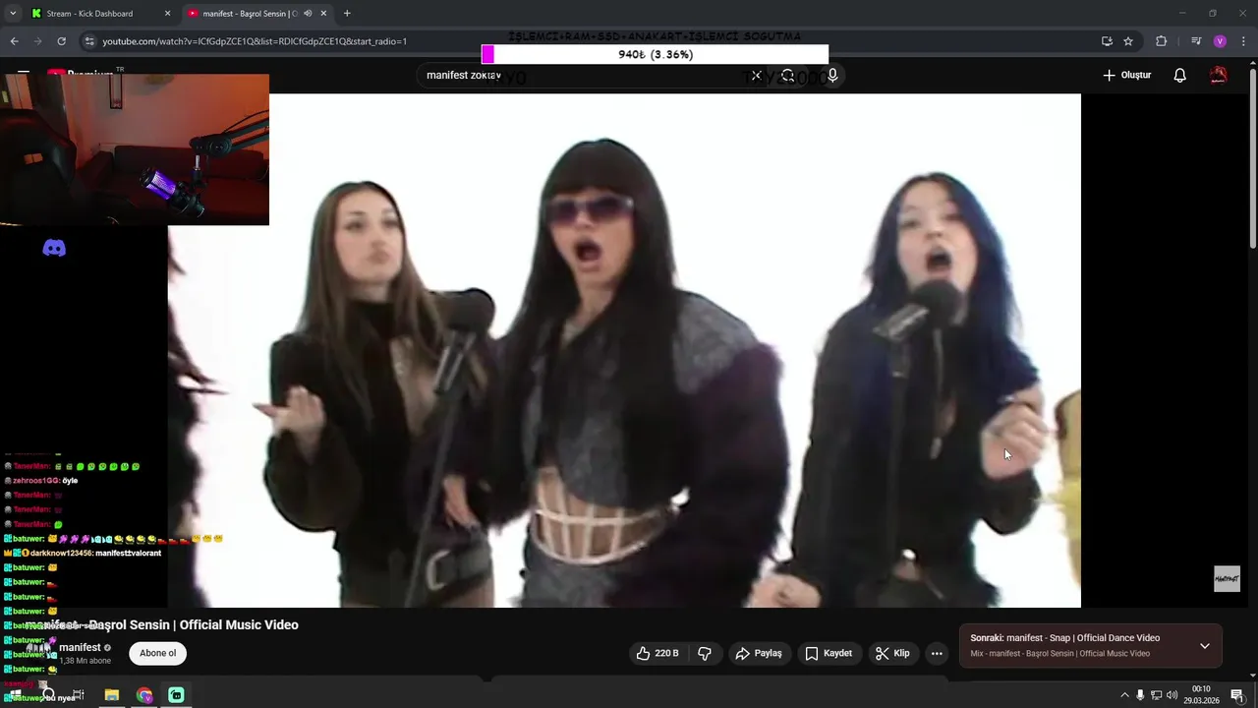This screenshot has width=1258, height=708.
Task: Subscribe with the Abone ol button
Action: [x=157, y=653]
